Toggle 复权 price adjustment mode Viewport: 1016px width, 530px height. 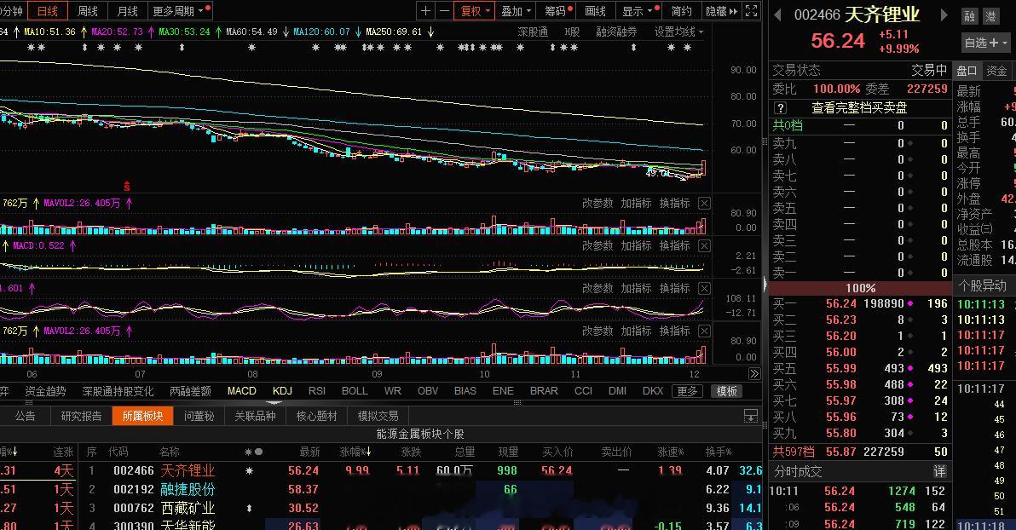(470, 11)
